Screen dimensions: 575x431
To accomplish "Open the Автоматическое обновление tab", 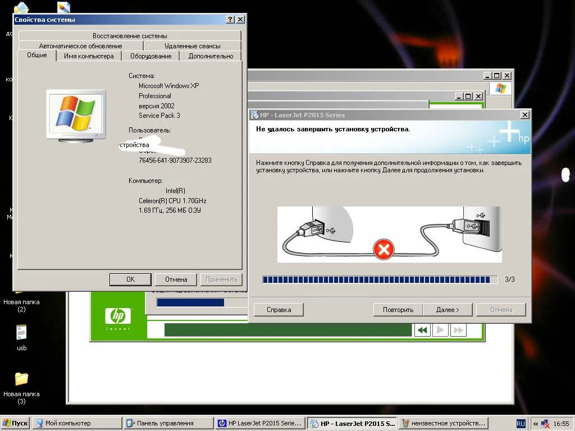I will click(80, 46).
